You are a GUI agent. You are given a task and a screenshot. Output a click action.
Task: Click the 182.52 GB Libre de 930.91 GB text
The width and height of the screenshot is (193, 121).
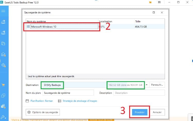(125, 85)
